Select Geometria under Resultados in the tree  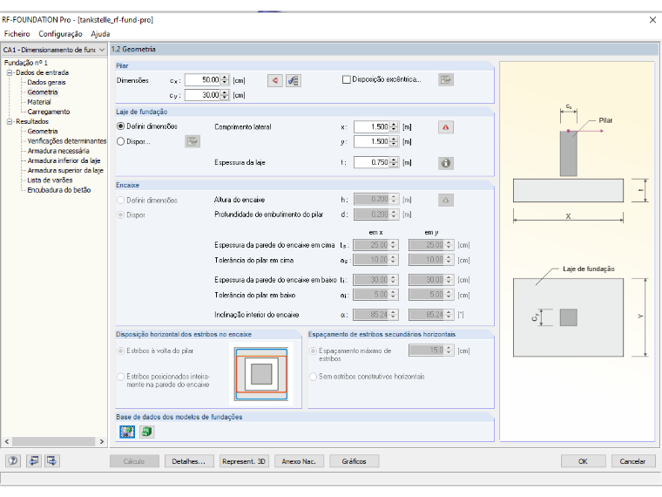42,132
